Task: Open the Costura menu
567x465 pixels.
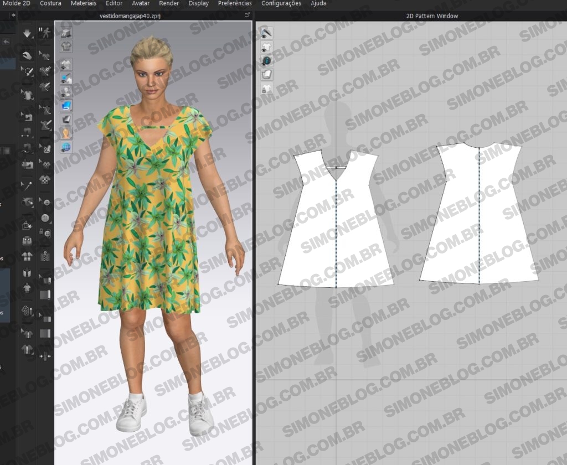Action: (51, 3)
